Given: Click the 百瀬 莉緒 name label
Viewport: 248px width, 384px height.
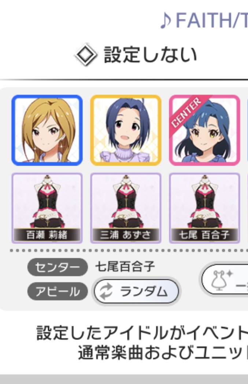Looking at the screenshot, I should tap(47, 235).
